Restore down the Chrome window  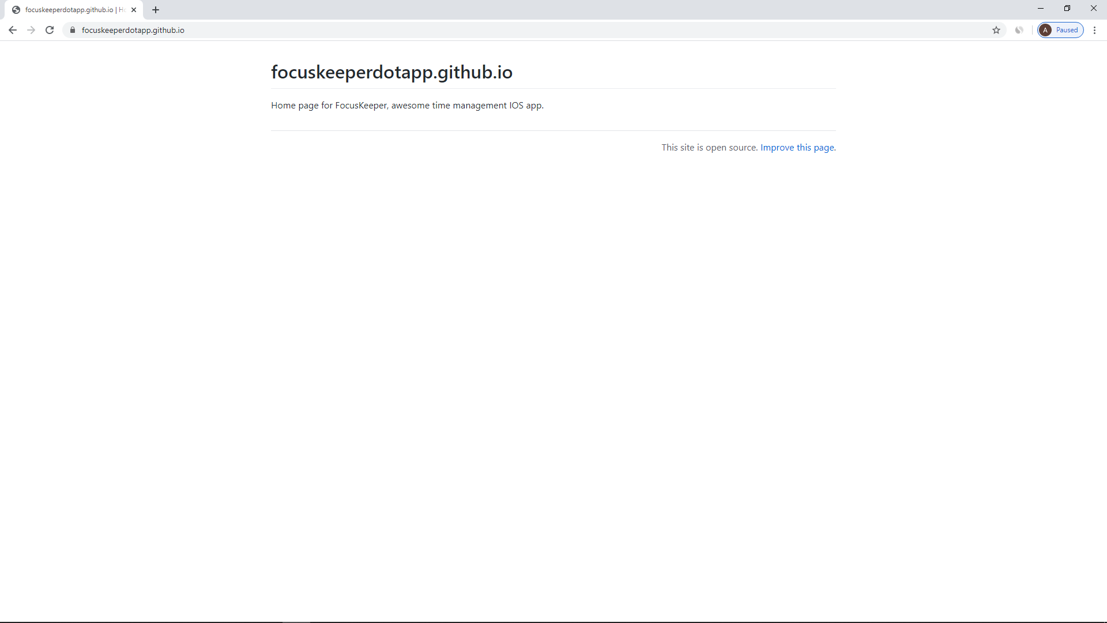click(1067, 8)
